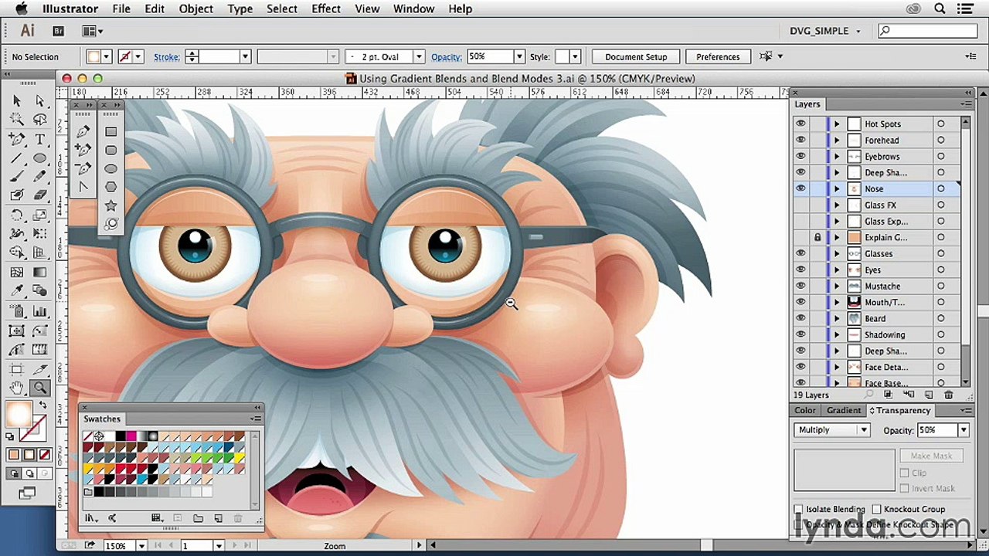Viewport: 989px width, 556px height.
Task: Select the Column Graph tool
Action: tap(39, 310)
